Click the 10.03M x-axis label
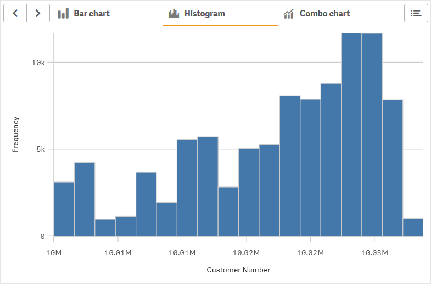431x284 pixels. click(374, 253)
